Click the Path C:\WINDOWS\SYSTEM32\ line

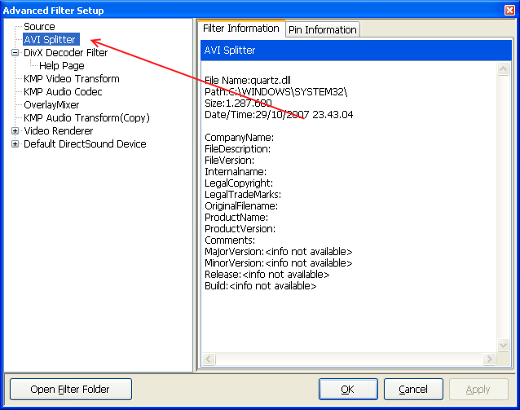276,92
